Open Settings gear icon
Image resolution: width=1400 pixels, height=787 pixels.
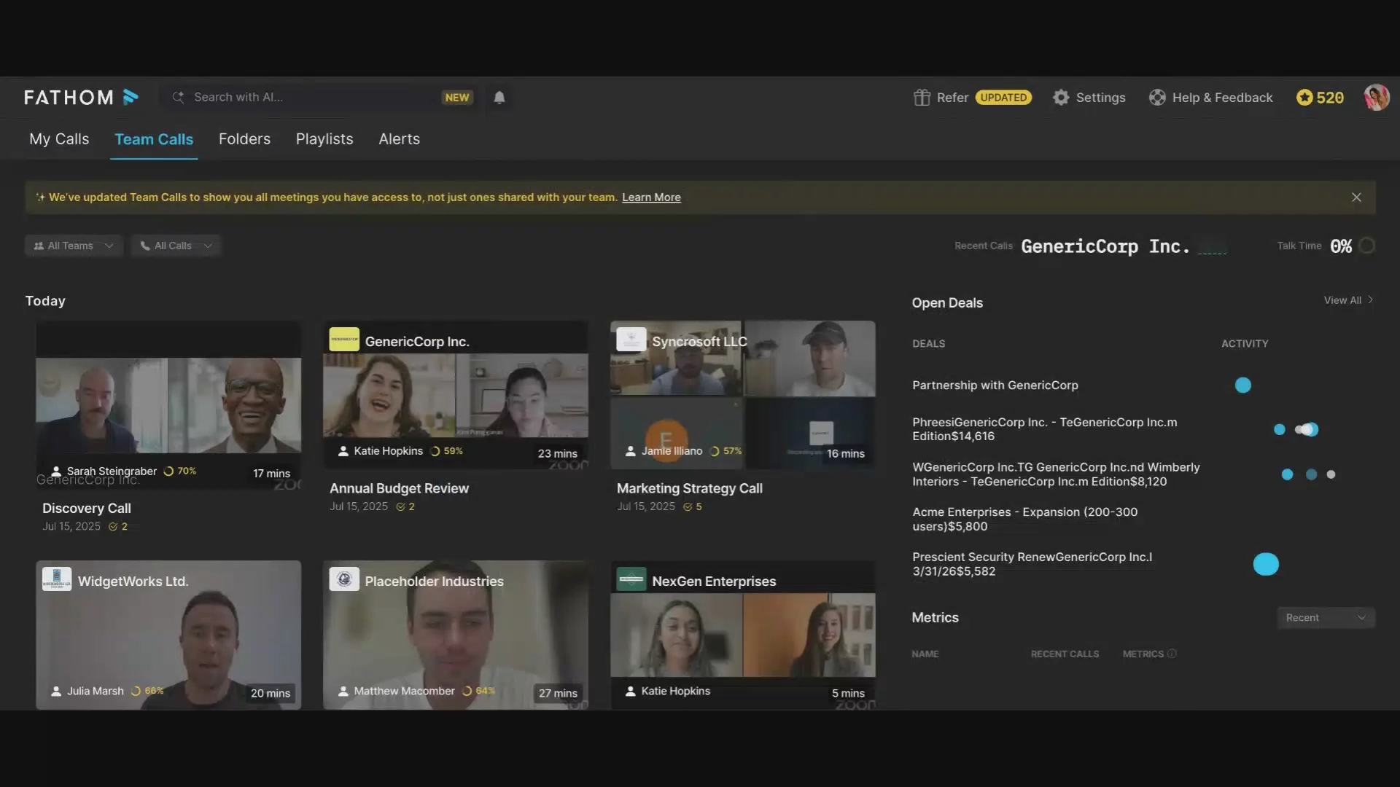point(1061,98)
